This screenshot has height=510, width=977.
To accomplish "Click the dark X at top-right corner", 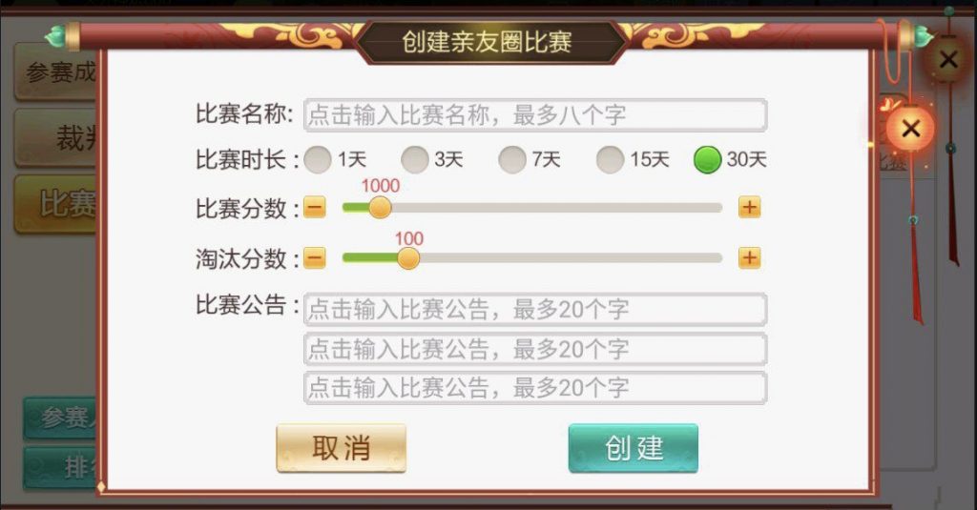I will tap(947, 60).
